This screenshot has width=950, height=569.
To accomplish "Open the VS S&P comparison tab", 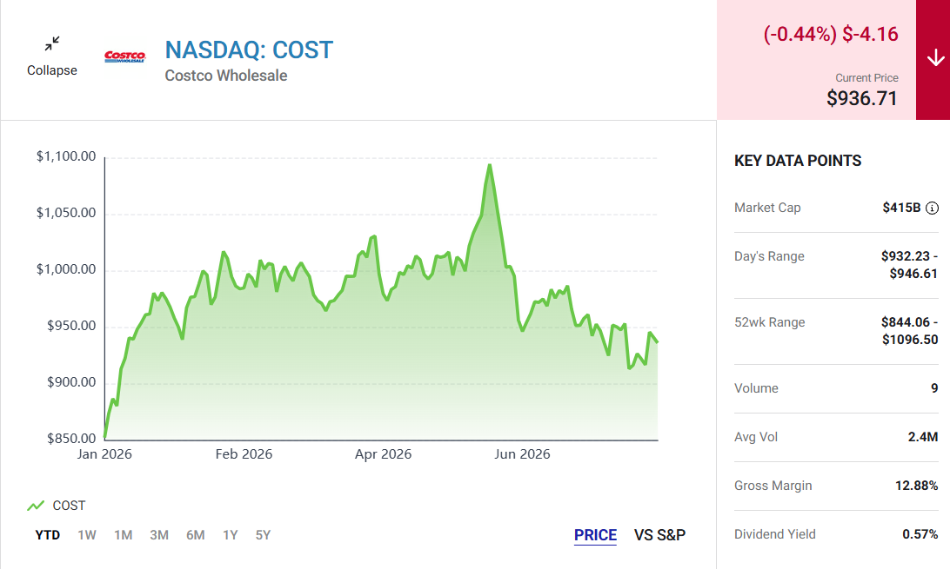I will pyautogui.click(x=659, y=535).
